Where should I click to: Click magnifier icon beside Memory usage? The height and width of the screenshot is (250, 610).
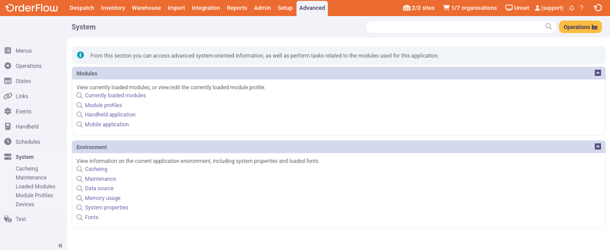80,198
